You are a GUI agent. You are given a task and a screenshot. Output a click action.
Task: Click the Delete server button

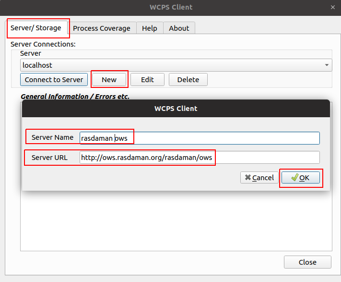(188, 80)
